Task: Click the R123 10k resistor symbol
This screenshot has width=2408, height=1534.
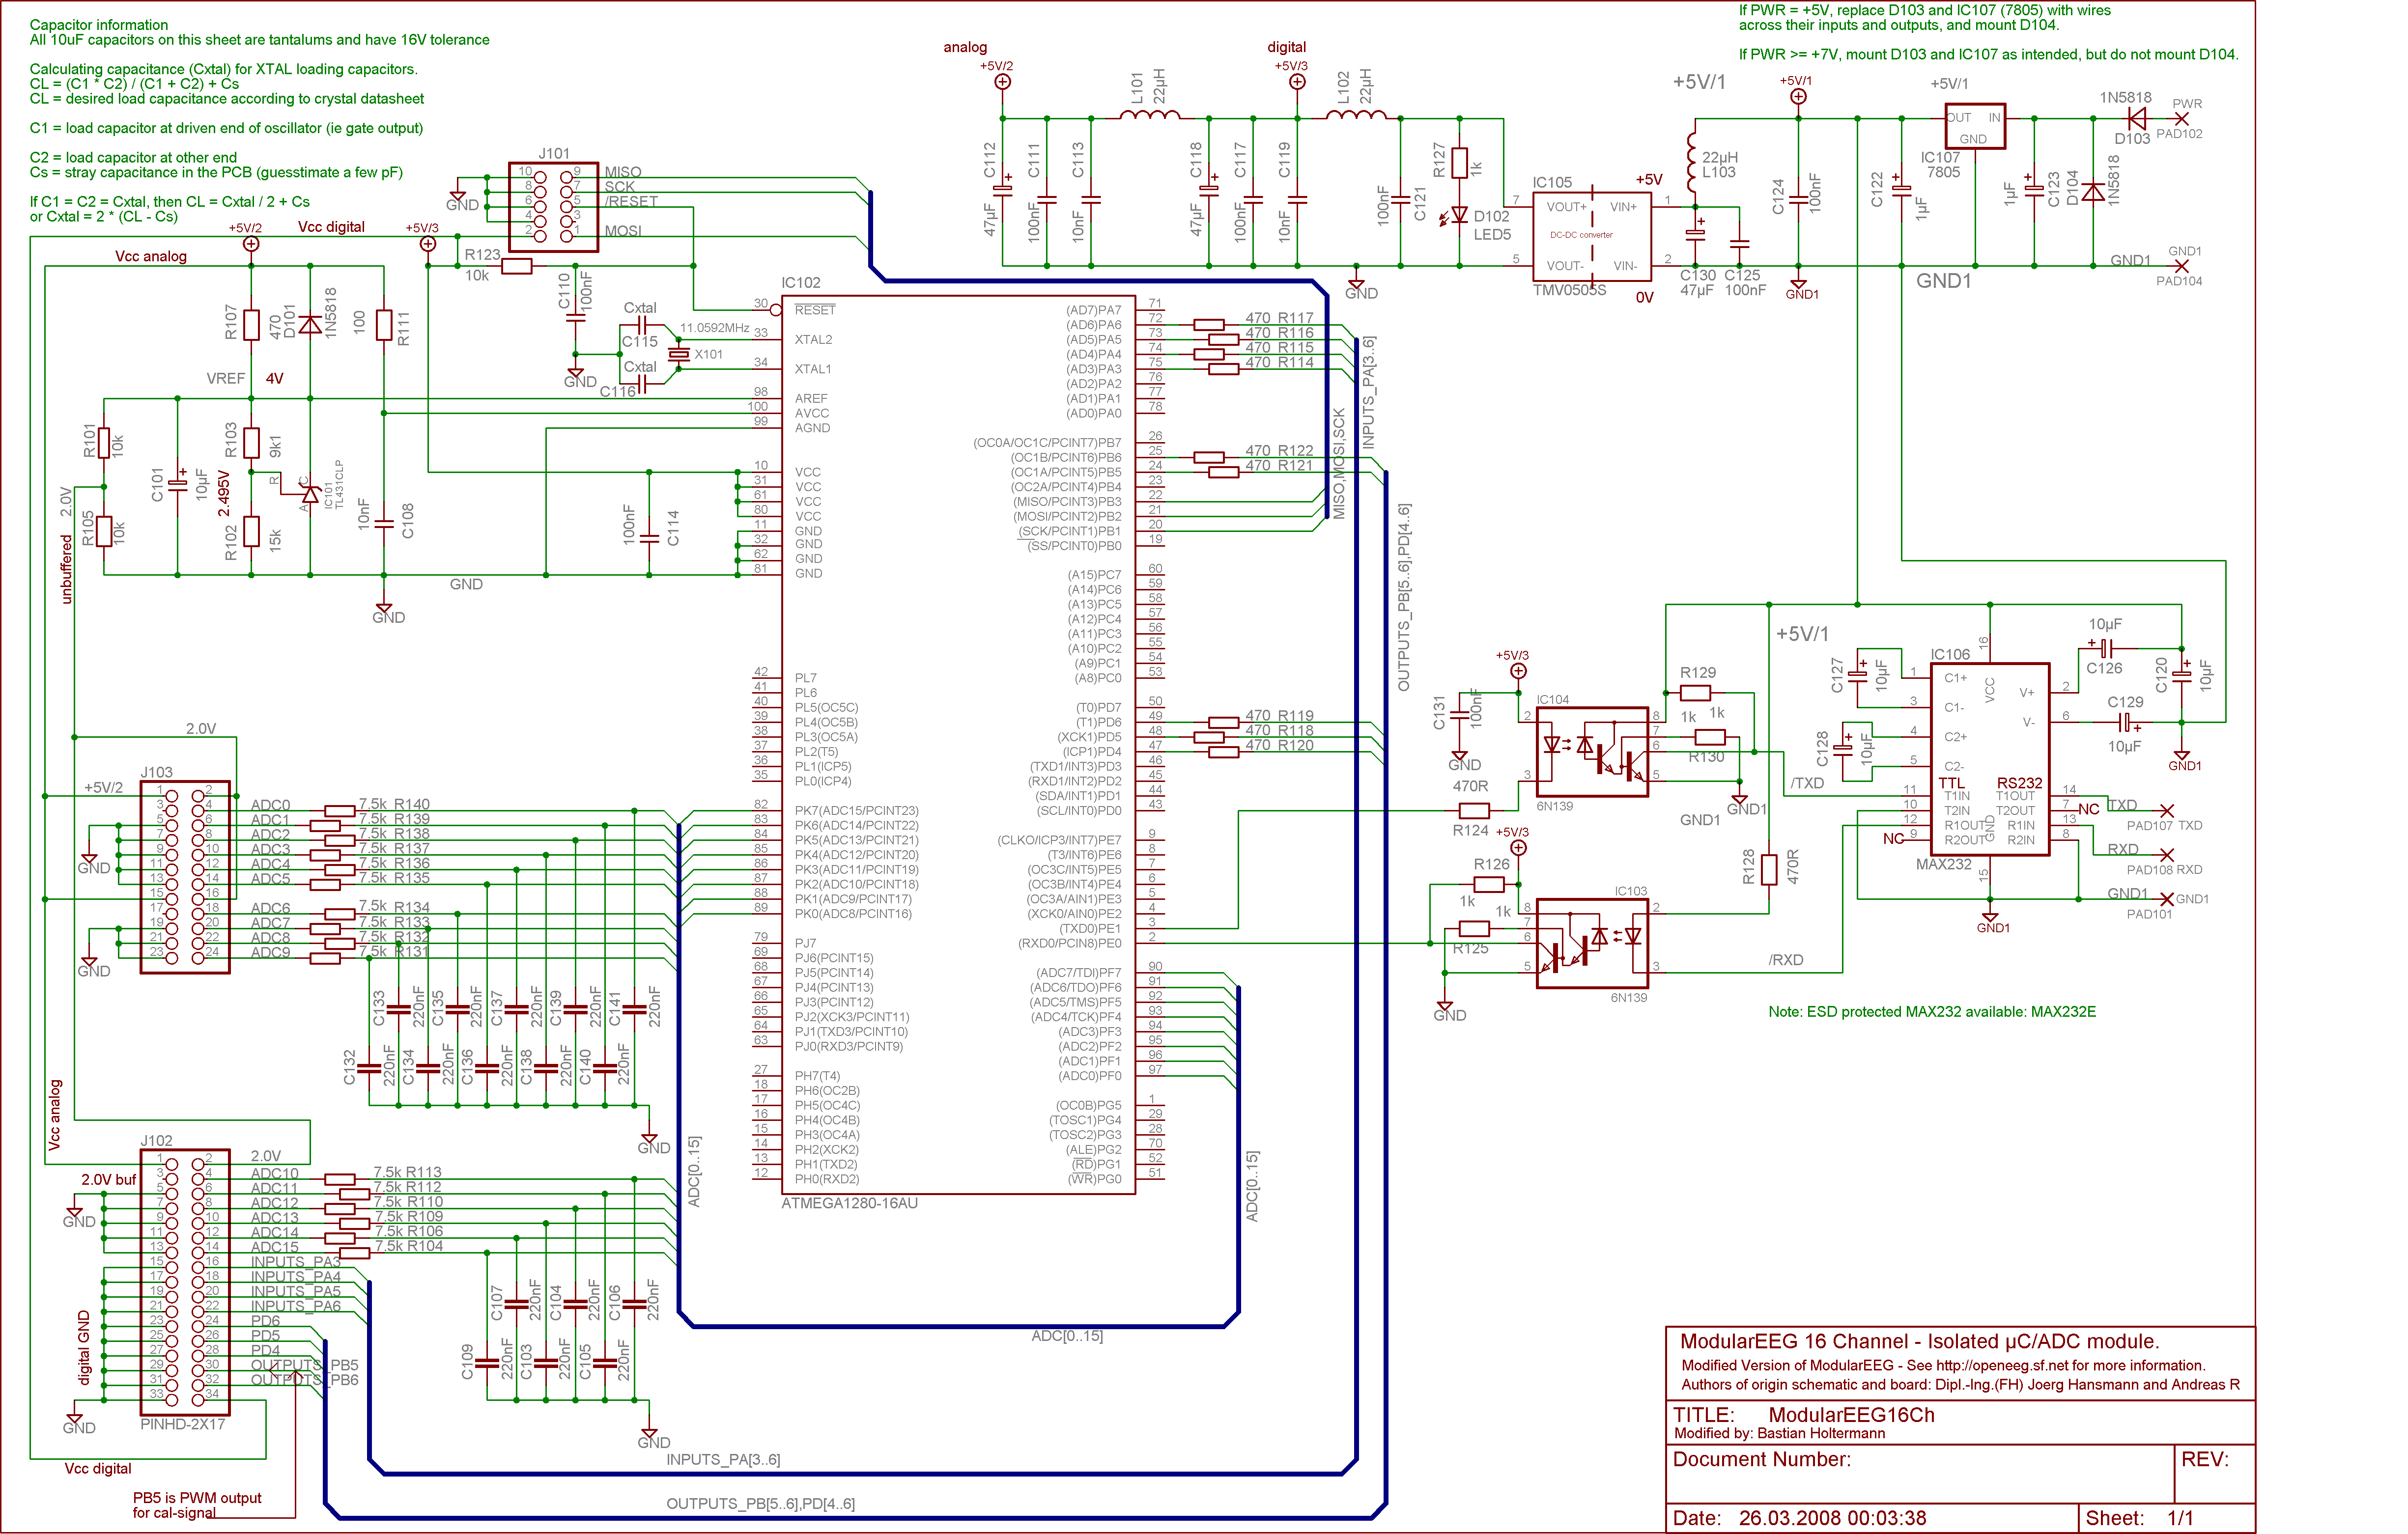Action: [516, 266]
